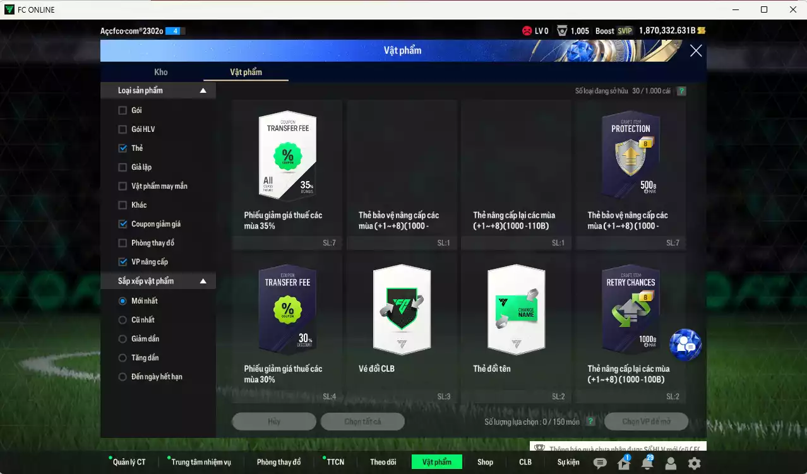The height and width of the screenshot is (474, 807).
Task: Enable the Gói checkbox filter
Action: pos(123,110)
